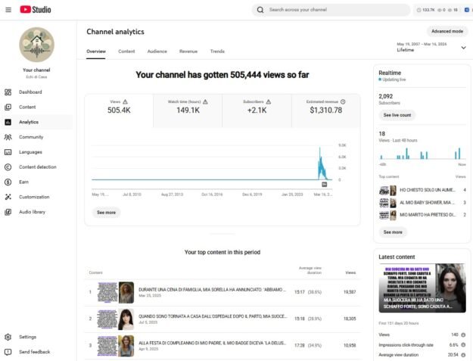Screen dimensions: 473x361
Task: Open Dashboard from the sidebar
Action: [x=30, y=92]
